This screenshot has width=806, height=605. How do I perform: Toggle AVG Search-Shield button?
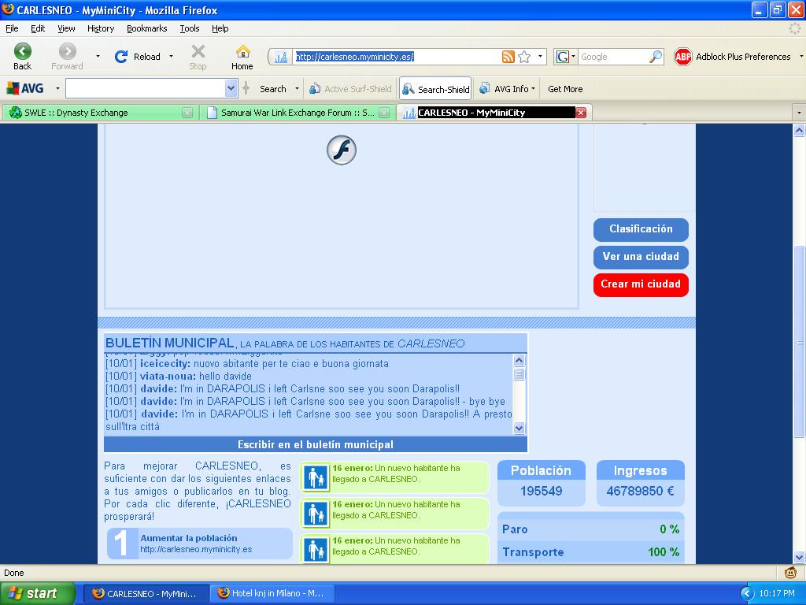point(435,89)
